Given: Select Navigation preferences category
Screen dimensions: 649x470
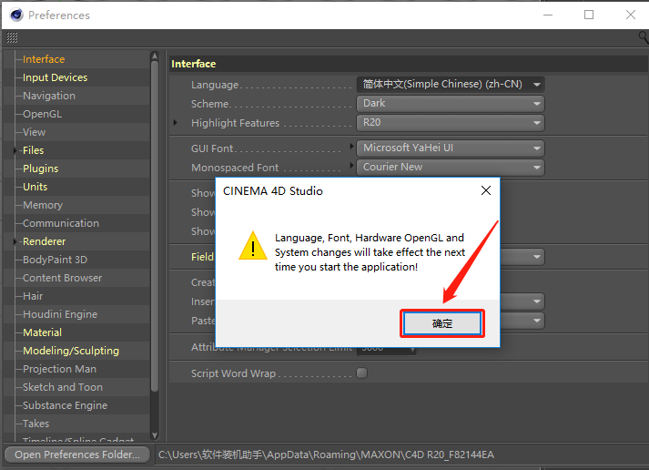Looking at the screenshot, I should click(49, 96).
